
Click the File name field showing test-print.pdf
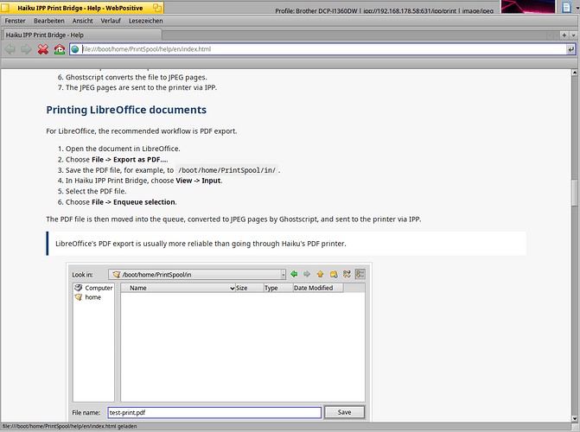click(214, 412)
